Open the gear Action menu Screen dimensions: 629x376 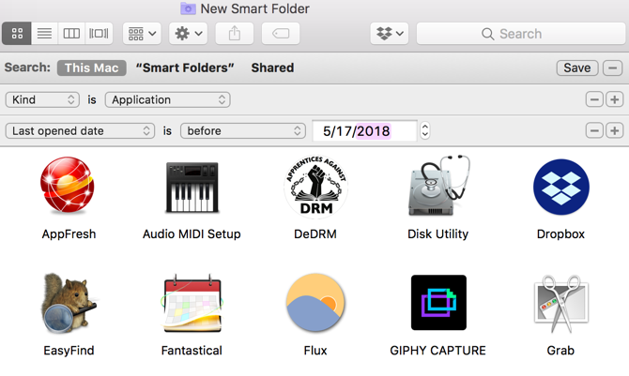188,33
